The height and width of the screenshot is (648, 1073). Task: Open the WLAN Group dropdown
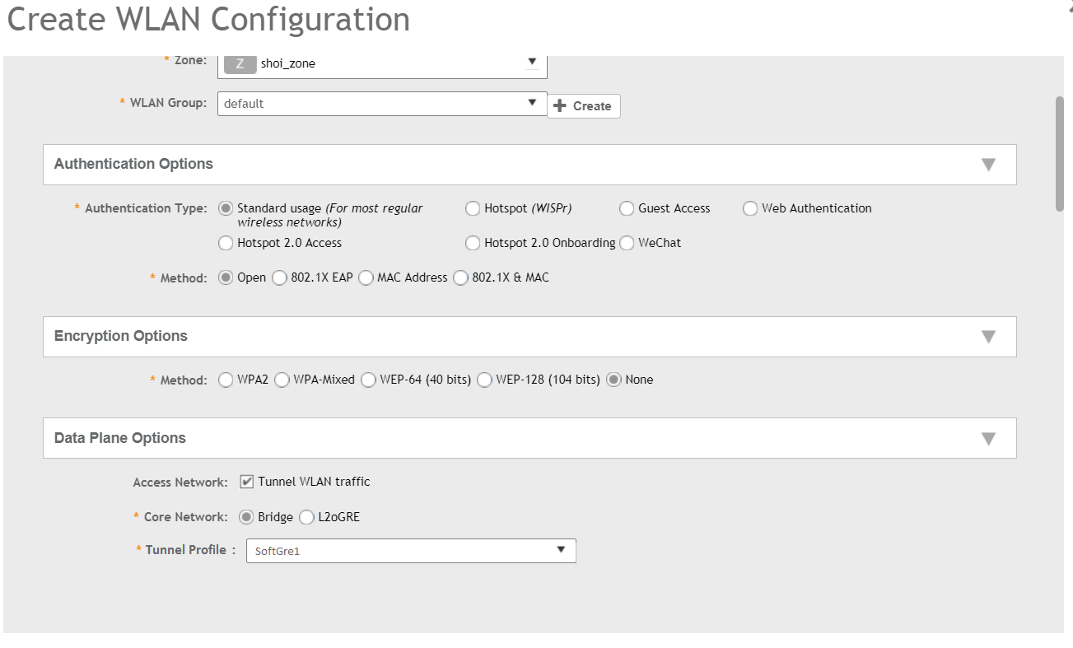[x=531, y=104]
